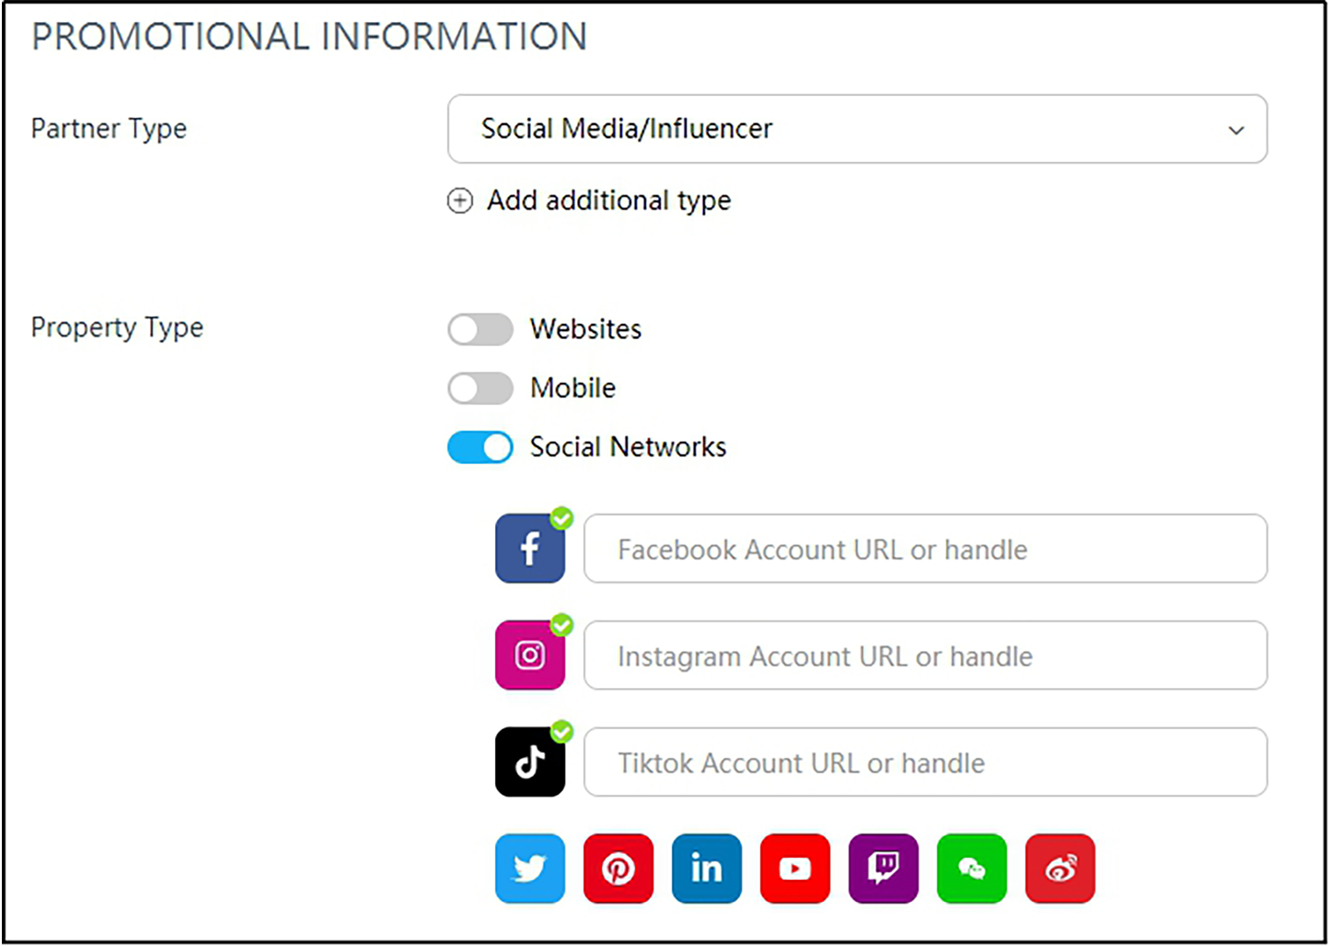Focus the Instagram Account URL field
The height and width of the screenshot is (946, 1329).
[925, 655]
